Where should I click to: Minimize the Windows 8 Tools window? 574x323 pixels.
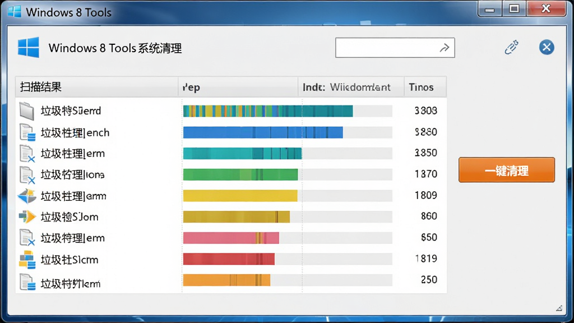[490, 10]
